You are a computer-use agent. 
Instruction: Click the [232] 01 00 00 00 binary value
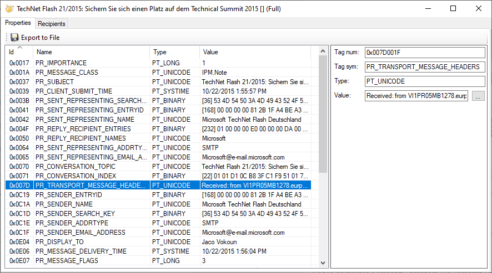(255, 128)
